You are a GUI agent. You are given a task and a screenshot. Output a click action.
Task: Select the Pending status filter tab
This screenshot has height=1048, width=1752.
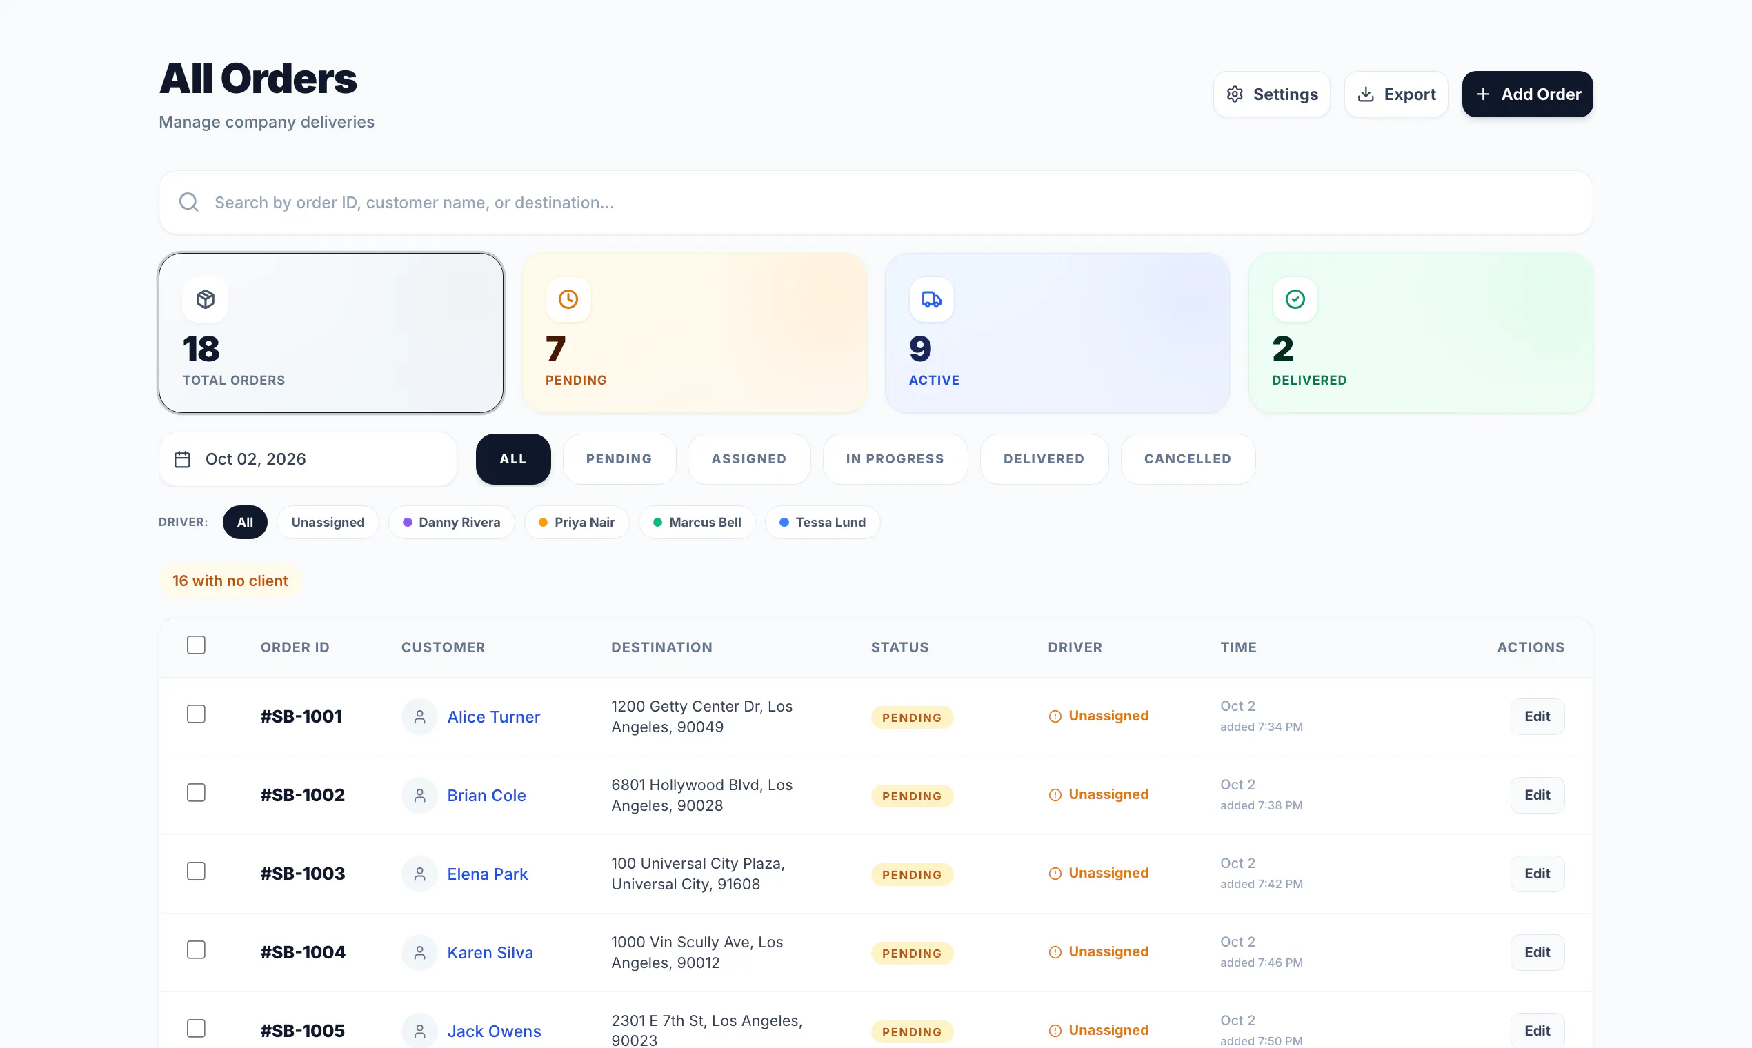(619, 459)
